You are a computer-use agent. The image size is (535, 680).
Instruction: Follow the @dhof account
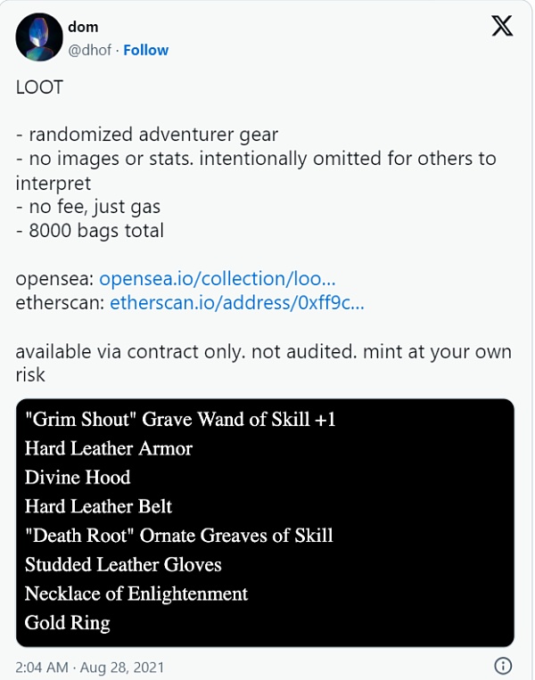tap(146, 51)
